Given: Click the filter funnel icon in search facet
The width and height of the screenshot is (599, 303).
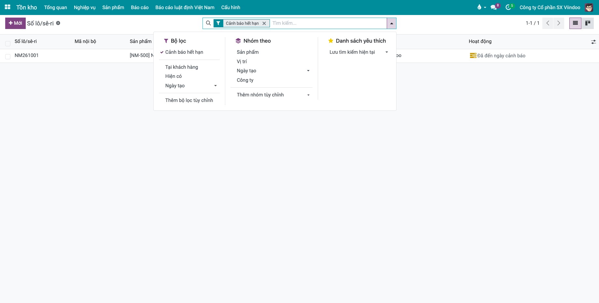Looking at the screenshot, I should pos(218,23).
